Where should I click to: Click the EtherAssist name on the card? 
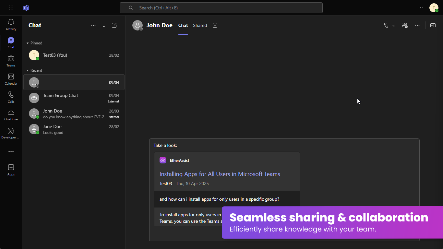(x=179, y=160)
